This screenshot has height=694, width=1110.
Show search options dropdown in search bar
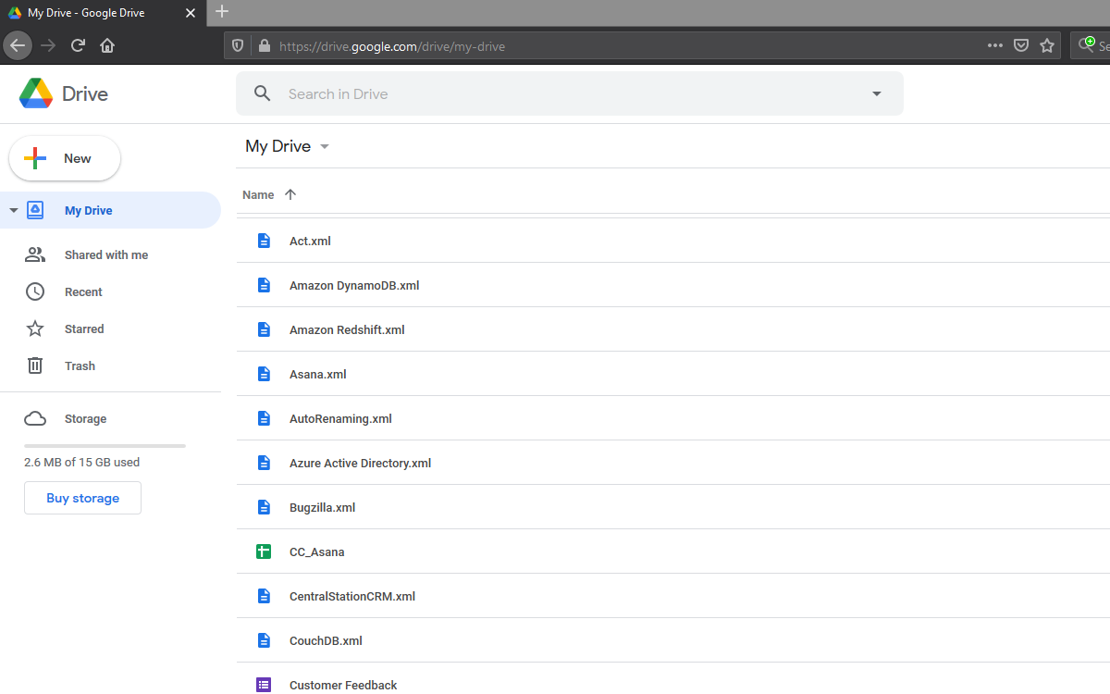pyautogui.click(x=876, y=93)
